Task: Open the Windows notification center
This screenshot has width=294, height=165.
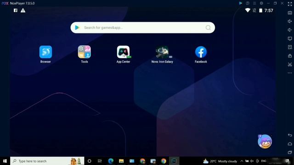Action: (288, 161)
